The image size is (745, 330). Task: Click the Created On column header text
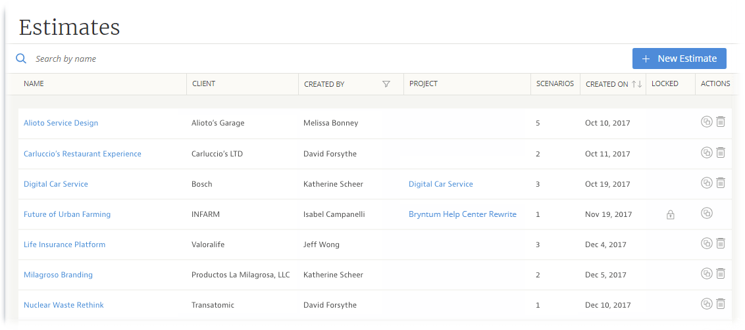tap(607, 84)
